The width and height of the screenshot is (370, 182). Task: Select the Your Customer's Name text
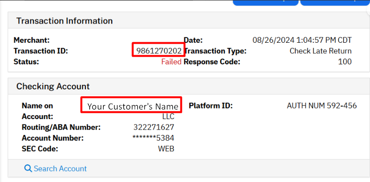coord(133,107)
